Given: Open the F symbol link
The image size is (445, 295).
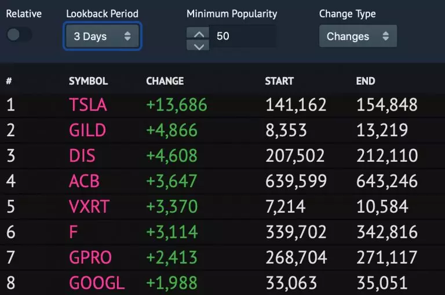Looking at the screenshot, I should (x=74, y=232).
